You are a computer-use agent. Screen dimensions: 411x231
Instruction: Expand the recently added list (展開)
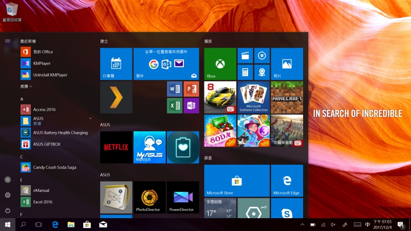pyautogui.click(x=26, y=86)
